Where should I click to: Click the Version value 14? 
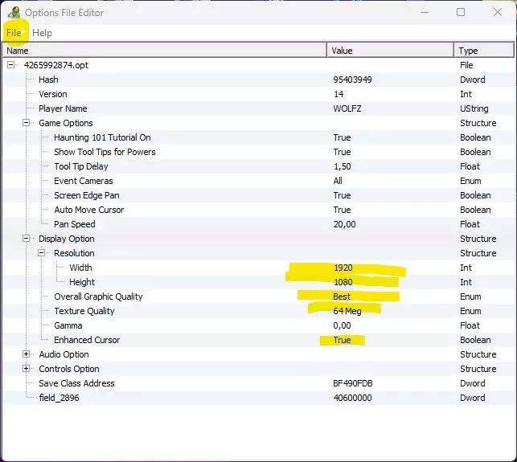click(339, 94)
